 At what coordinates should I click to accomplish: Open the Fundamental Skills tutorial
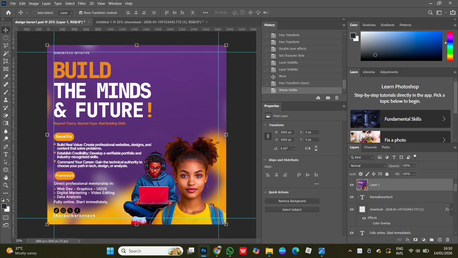(400, 119)
